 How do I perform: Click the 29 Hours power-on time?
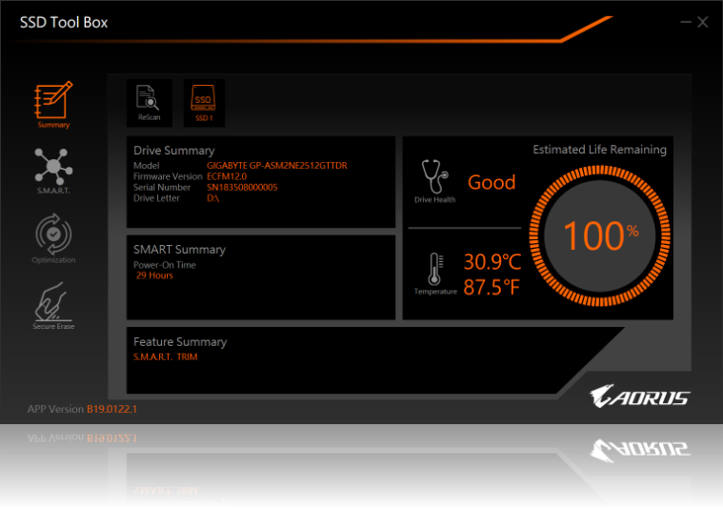[x=154, y=275]
